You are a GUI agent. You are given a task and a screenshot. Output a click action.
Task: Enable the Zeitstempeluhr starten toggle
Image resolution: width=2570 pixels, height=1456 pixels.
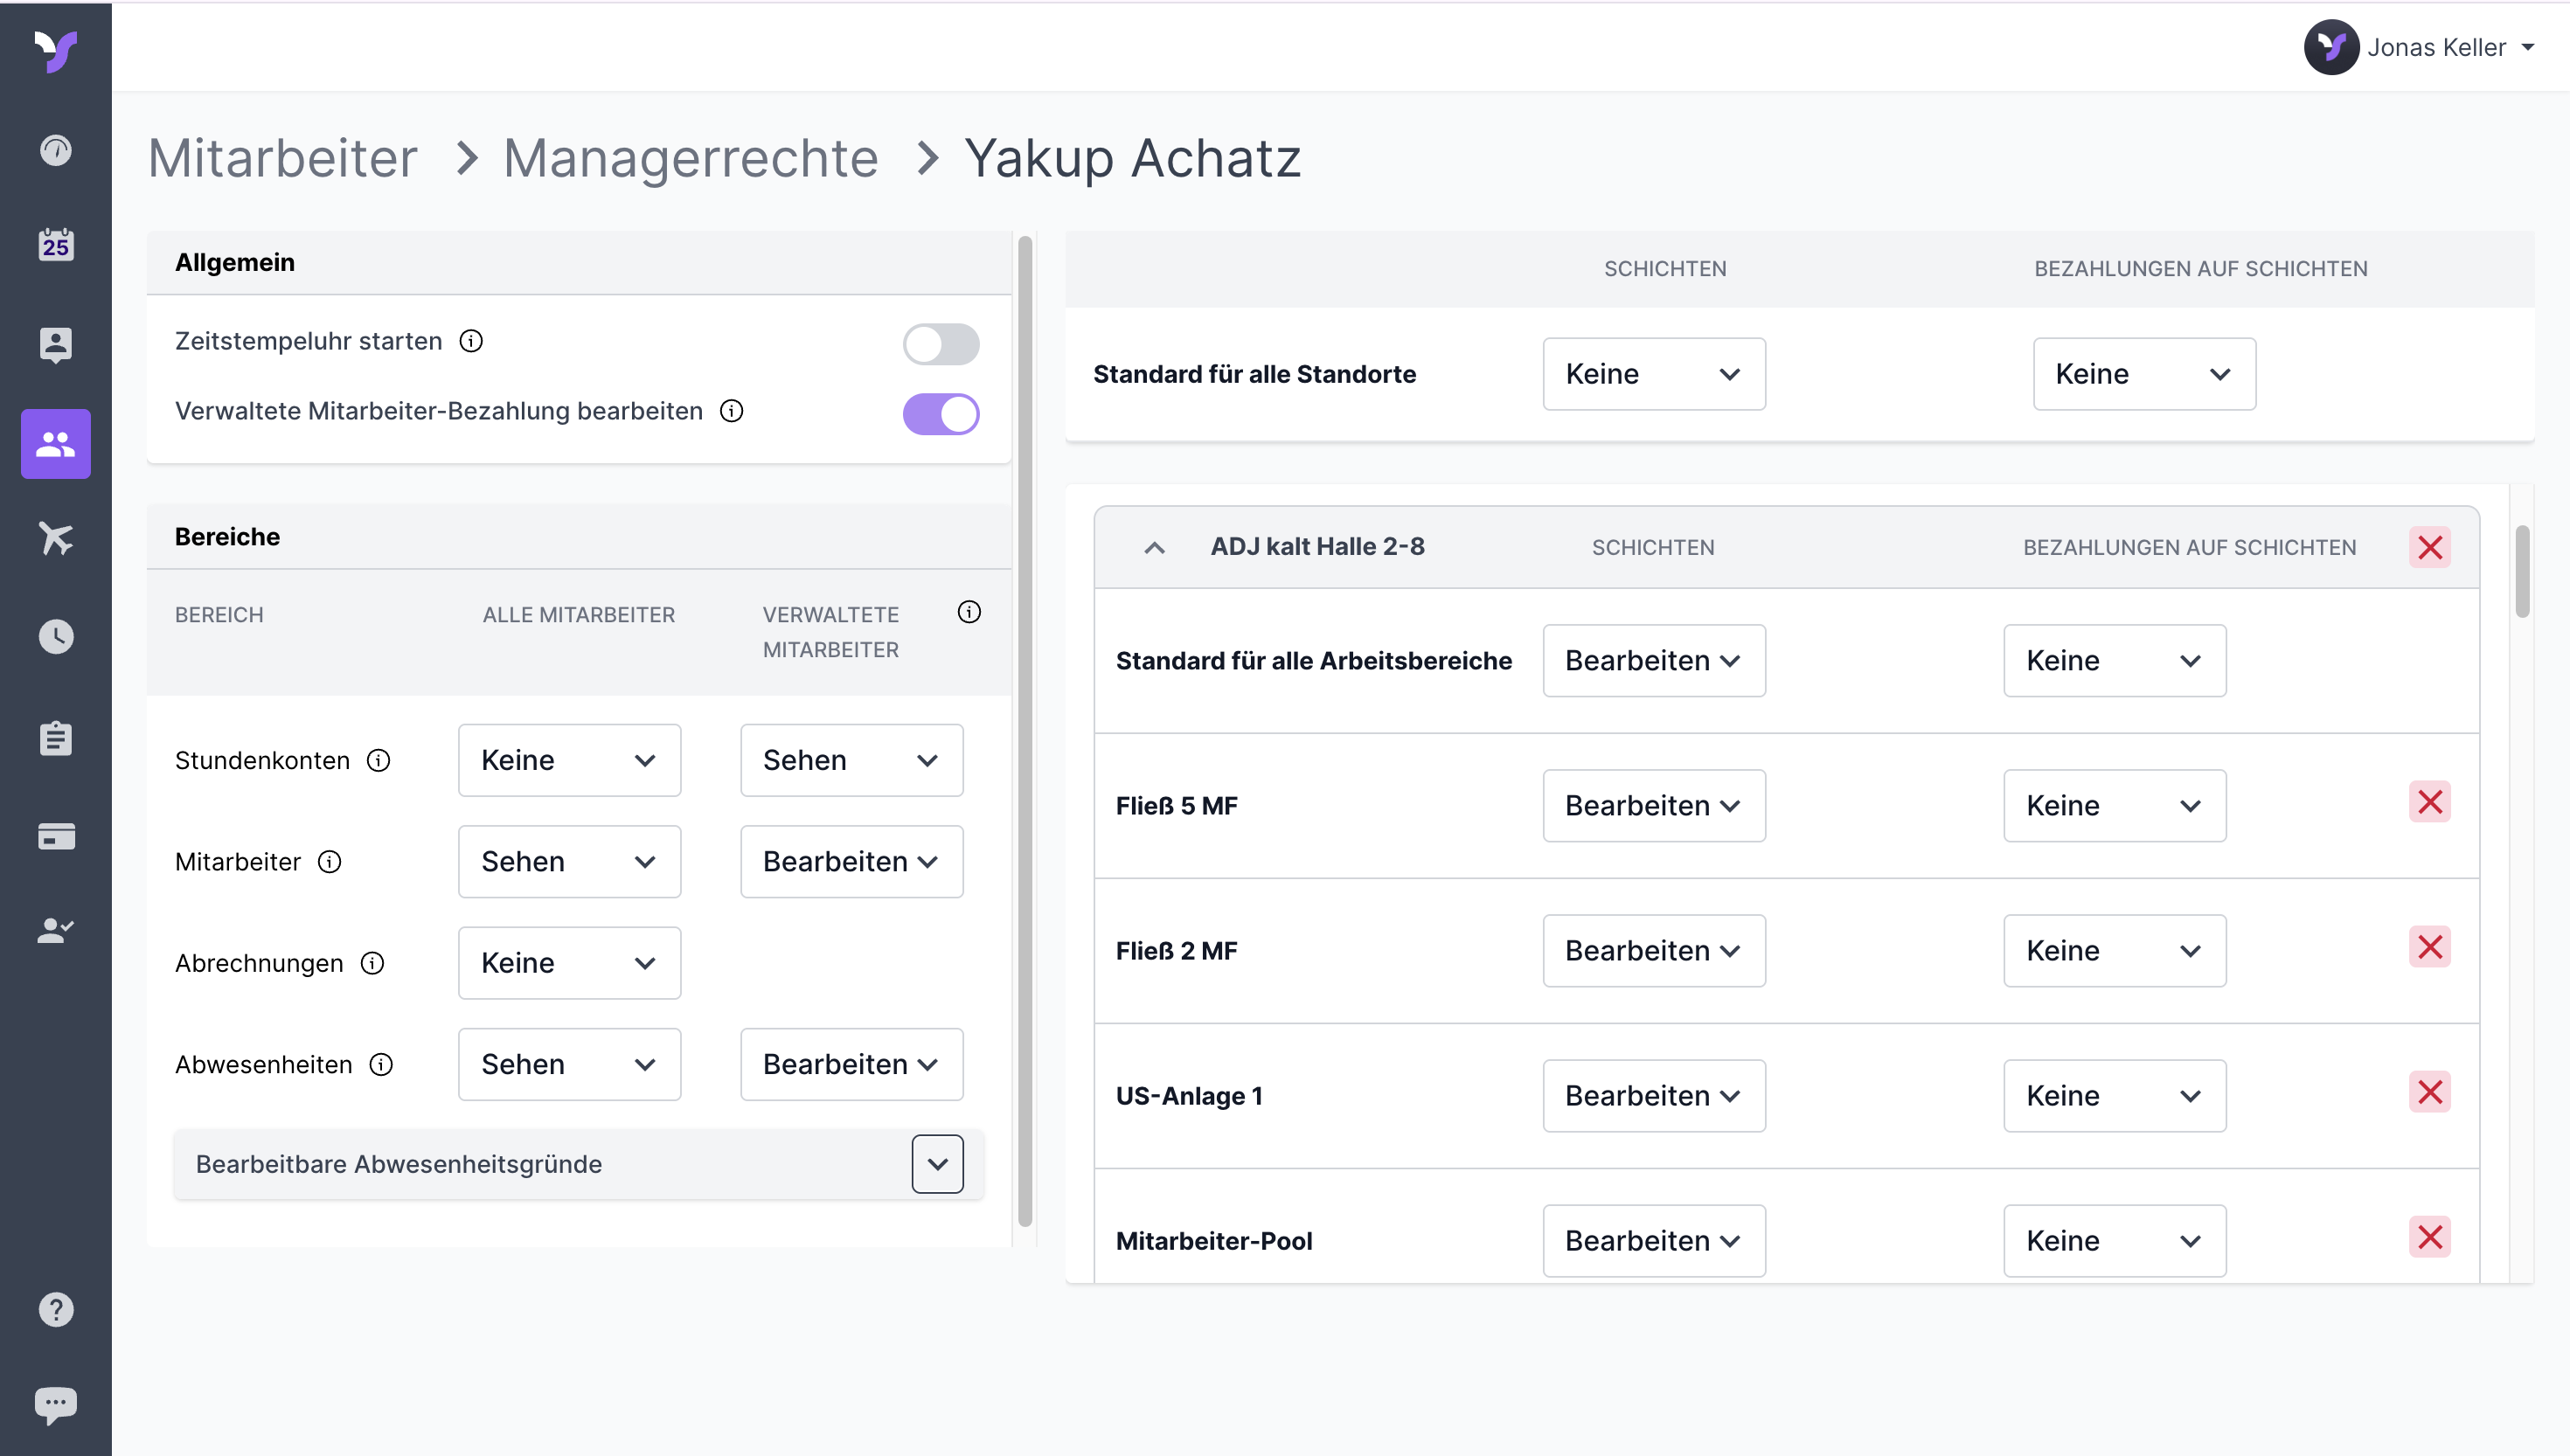[x=941, y=344]
